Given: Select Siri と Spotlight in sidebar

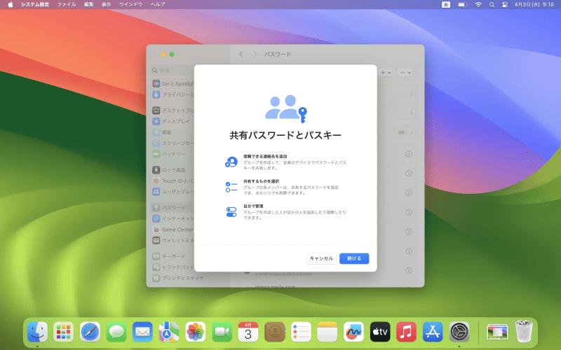Looking at the screenshot, I should tap(173, 83).
